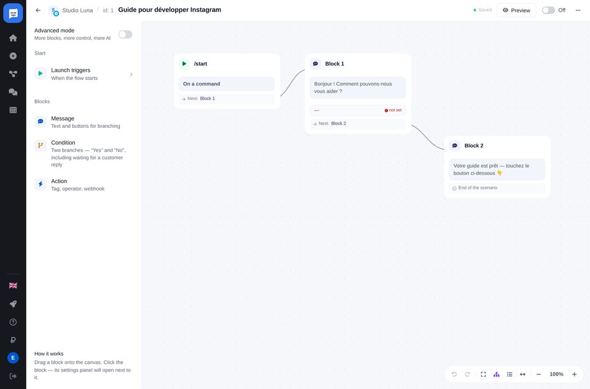This screenshot has width=590, height=389.
Task: Switch language via UK flag icon
Action: click(x=13, y=286)
